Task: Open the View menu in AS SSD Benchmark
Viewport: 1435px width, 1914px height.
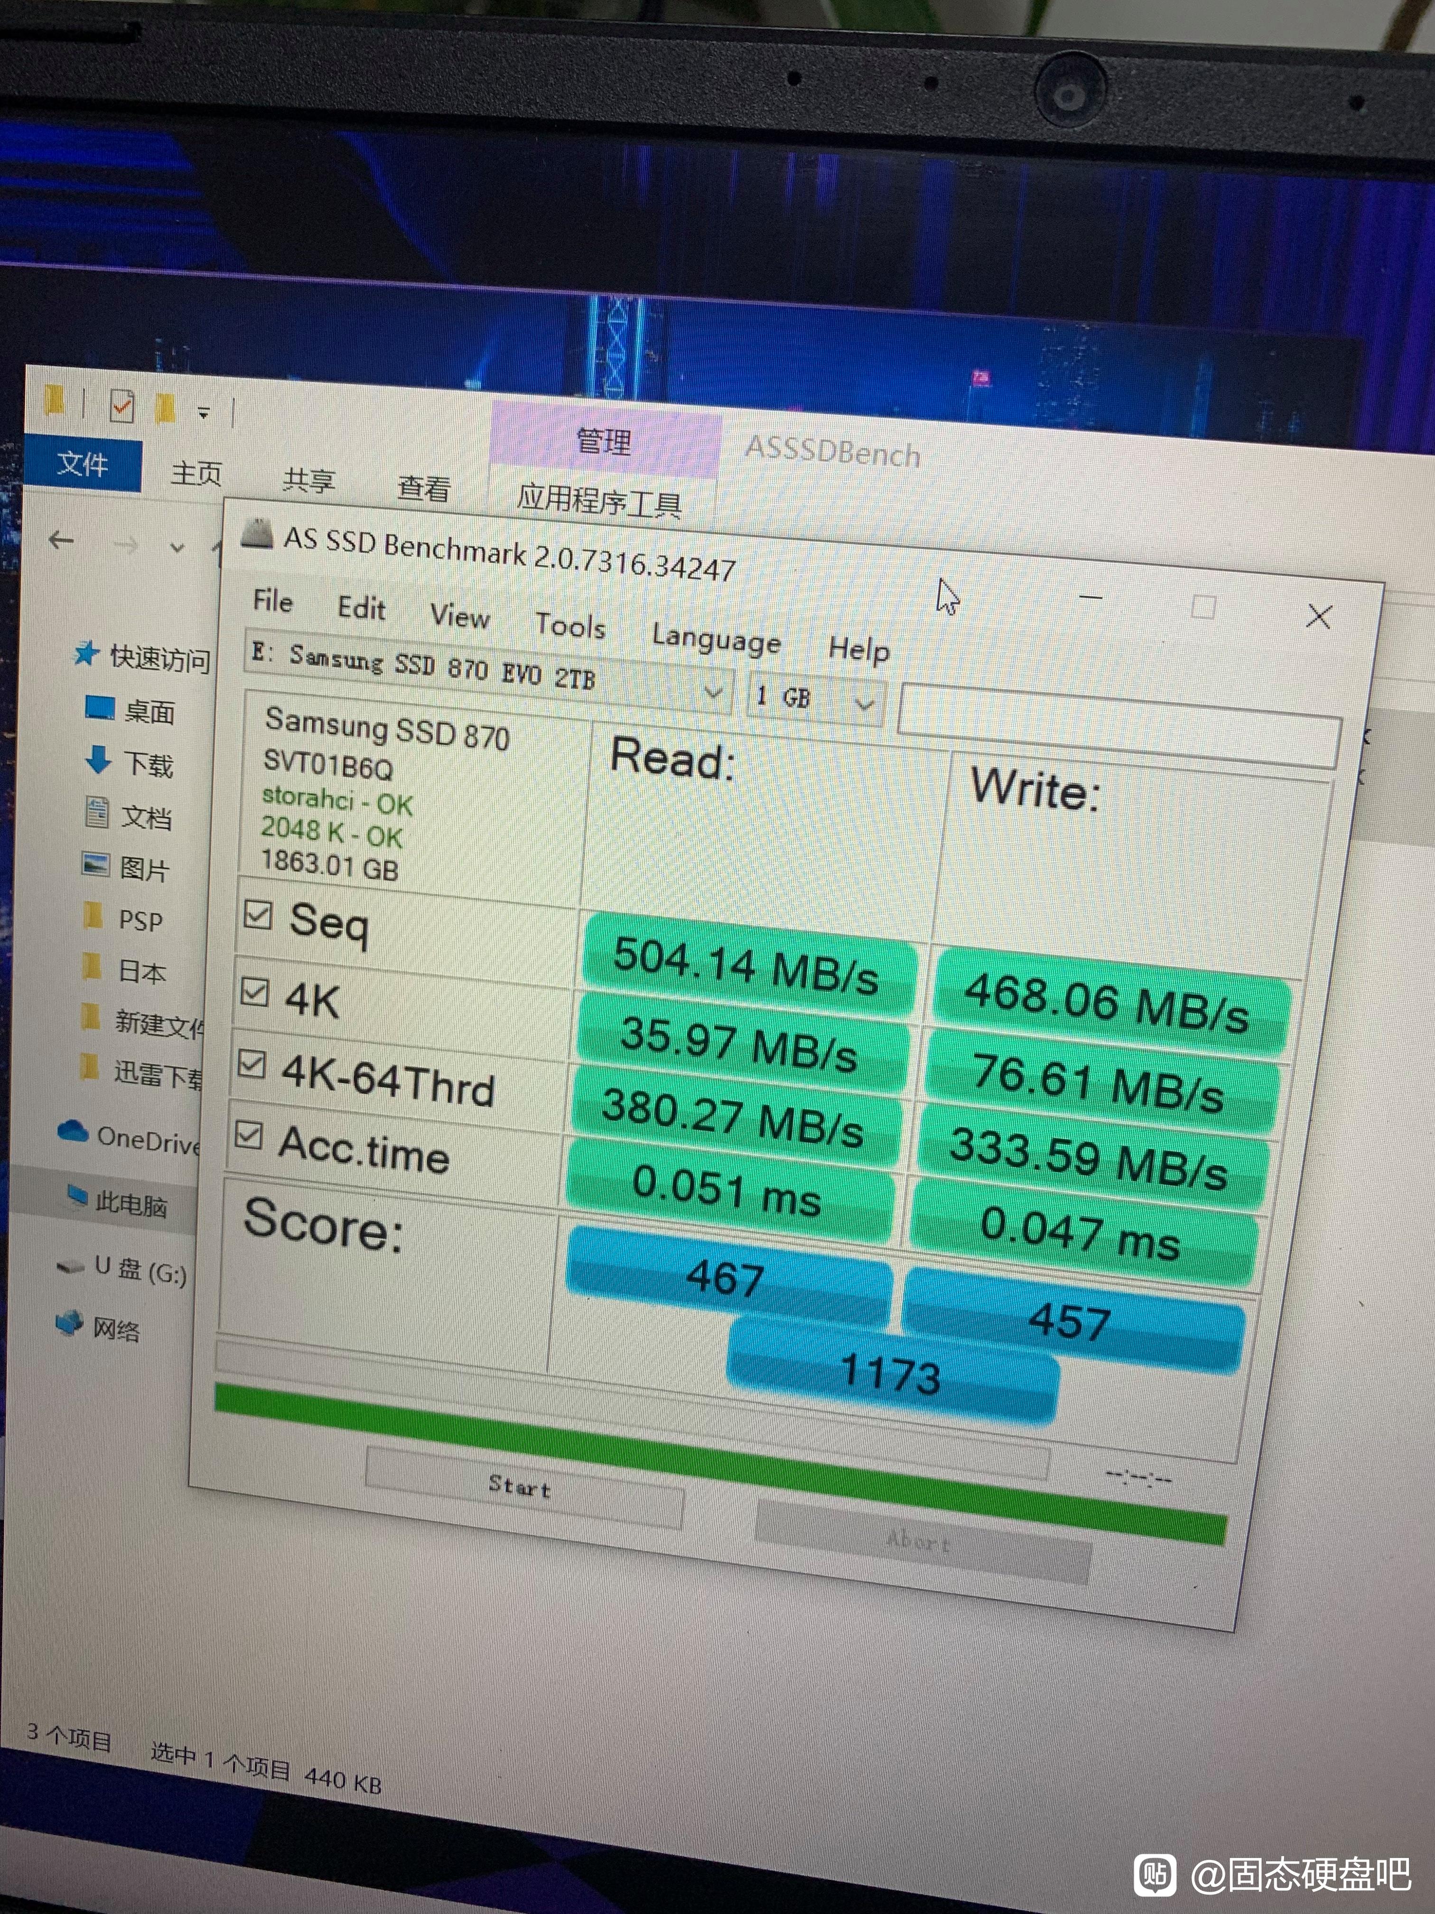Action: coord(460,616)
